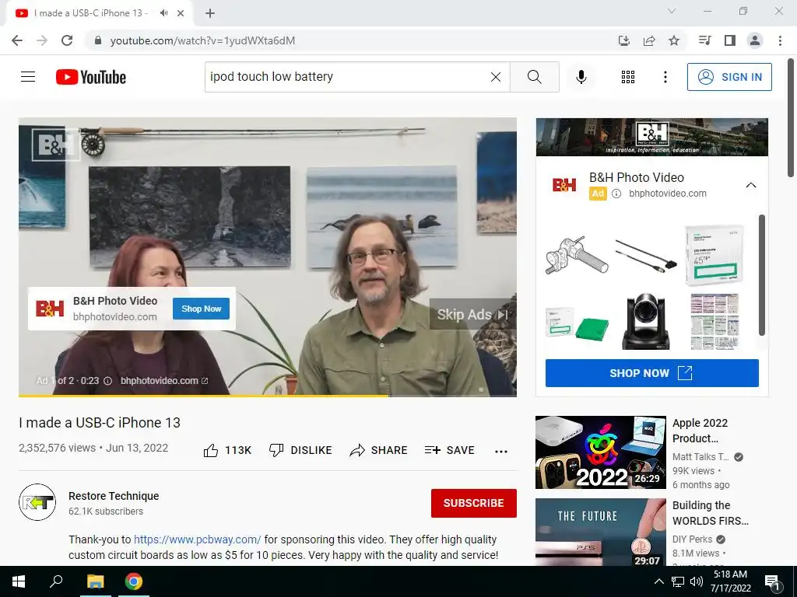Go to YouTube home via logo
This screenshot has width=797, height=597.
[91, 77]
